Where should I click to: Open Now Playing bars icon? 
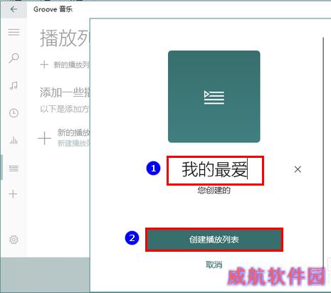pyautogui.click(x=14, y=140)
